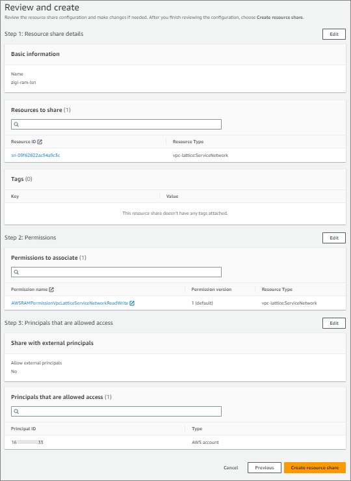Viewport: 351px width, 481px height.
Task: Click vpc-lattice:ServiceNetwork in Permissions row
Action: (x=289, y=303)
